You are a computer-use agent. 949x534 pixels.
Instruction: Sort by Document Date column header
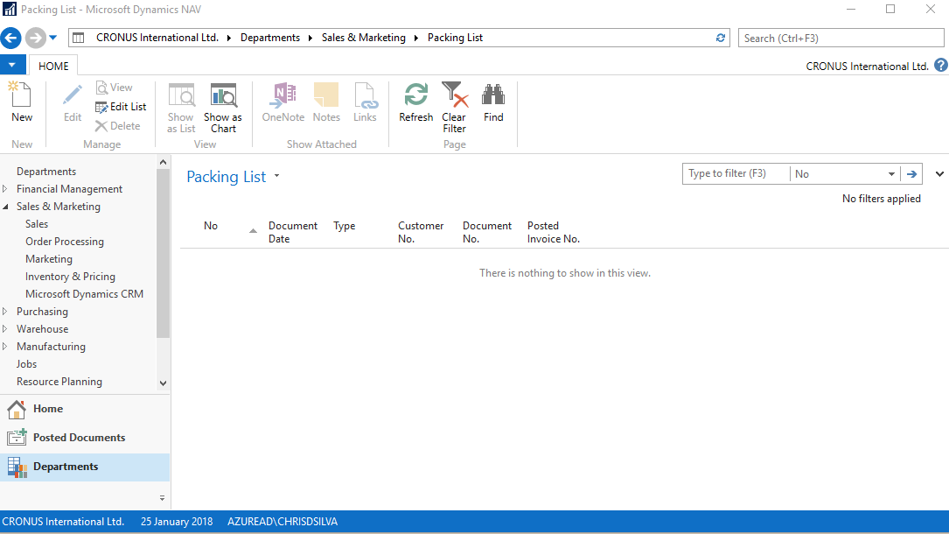(x=293, y=233)
